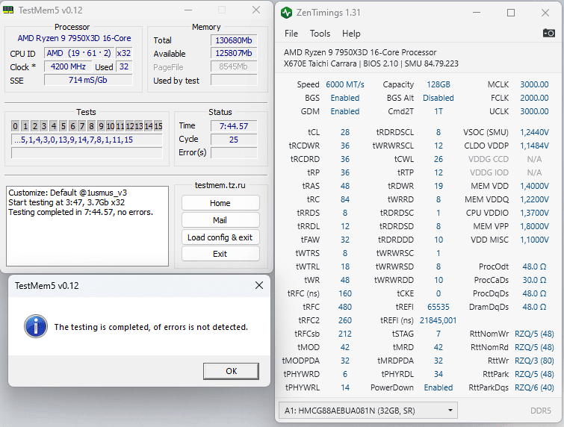564x427 pixels.
Task: Click the DDR5 label in ZenTimings
Action: point(541,411)
